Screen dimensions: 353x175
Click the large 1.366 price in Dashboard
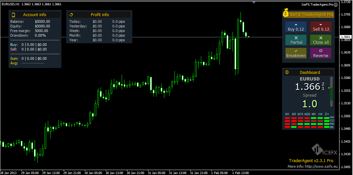[308, 87]
